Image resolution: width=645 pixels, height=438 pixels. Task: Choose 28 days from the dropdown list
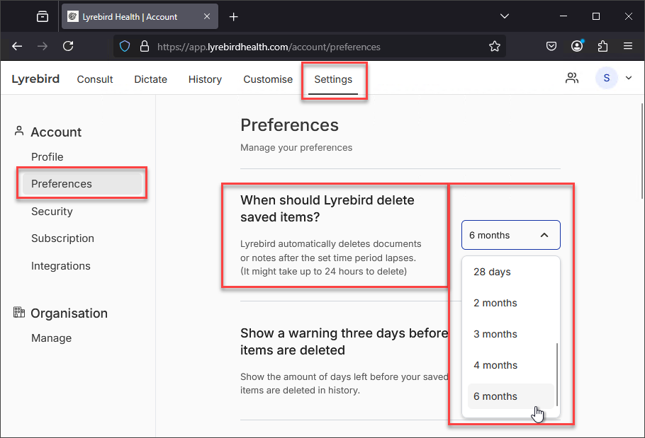click(510, 272)
